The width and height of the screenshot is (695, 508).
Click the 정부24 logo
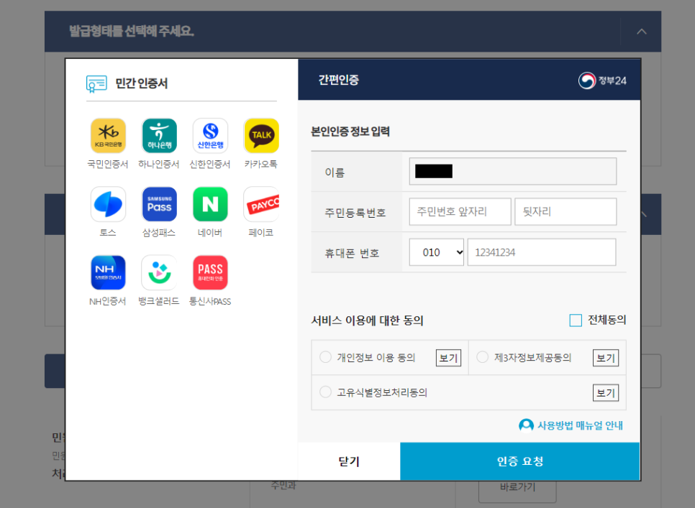point(602,80)
